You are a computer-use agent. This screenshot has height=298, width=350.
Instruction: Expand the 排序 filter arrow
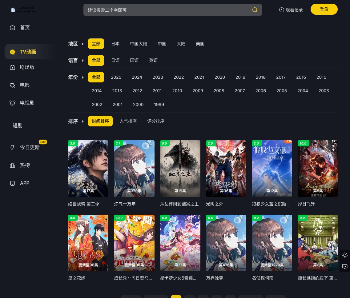(82, 121)
